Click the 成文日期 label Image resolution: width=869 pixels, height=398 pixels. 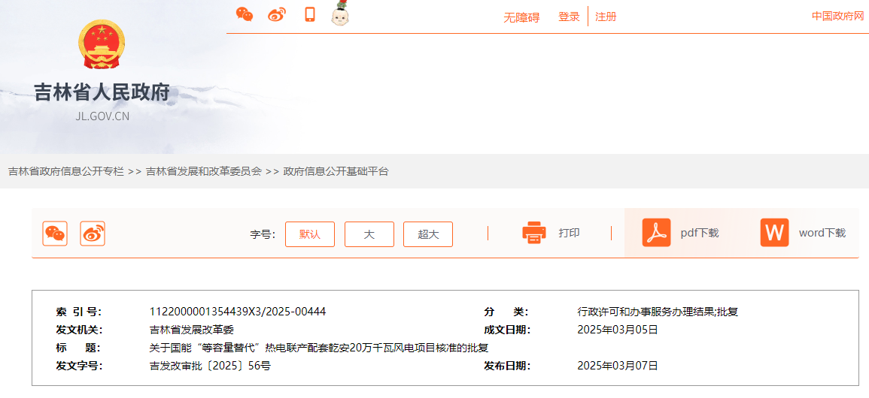[507, 330]
